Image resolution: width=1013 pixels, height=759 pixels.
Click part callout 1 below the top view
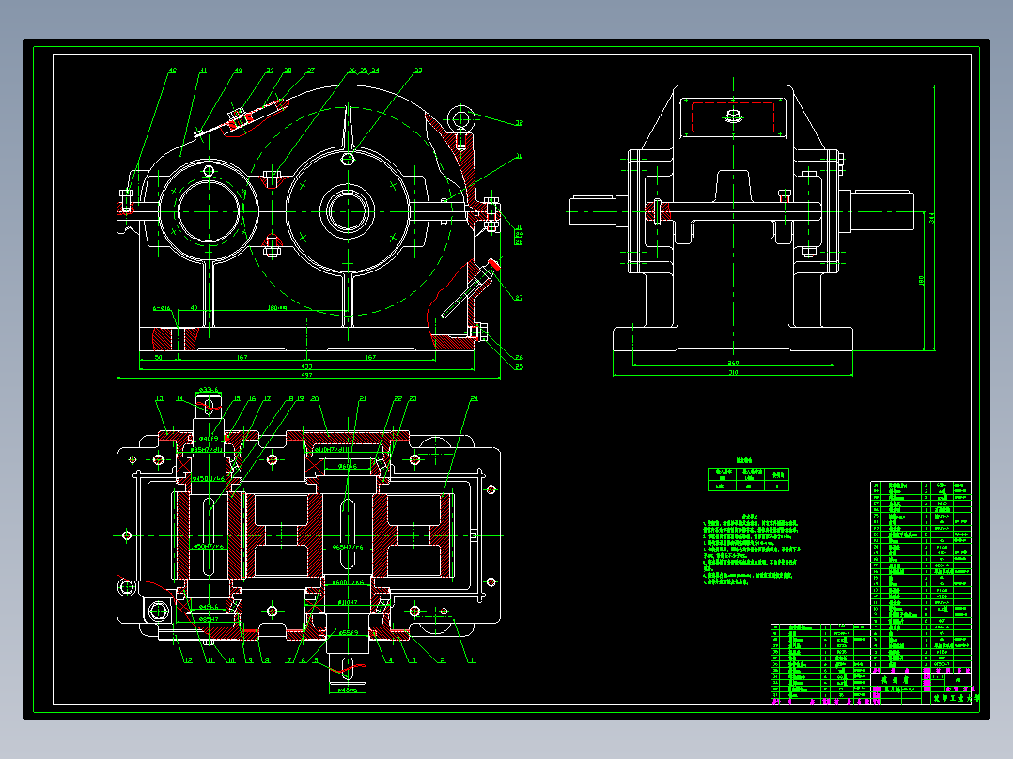tap(473, 660)
